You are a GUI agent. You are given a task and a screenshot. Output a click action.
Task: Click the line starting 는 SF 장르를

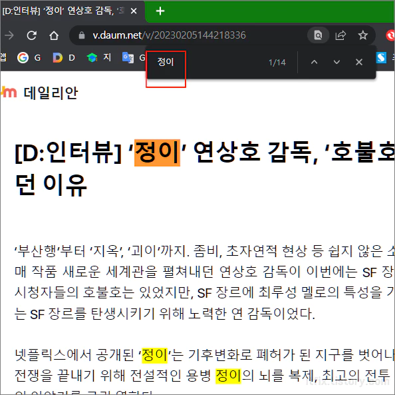[x=165, y=314]
